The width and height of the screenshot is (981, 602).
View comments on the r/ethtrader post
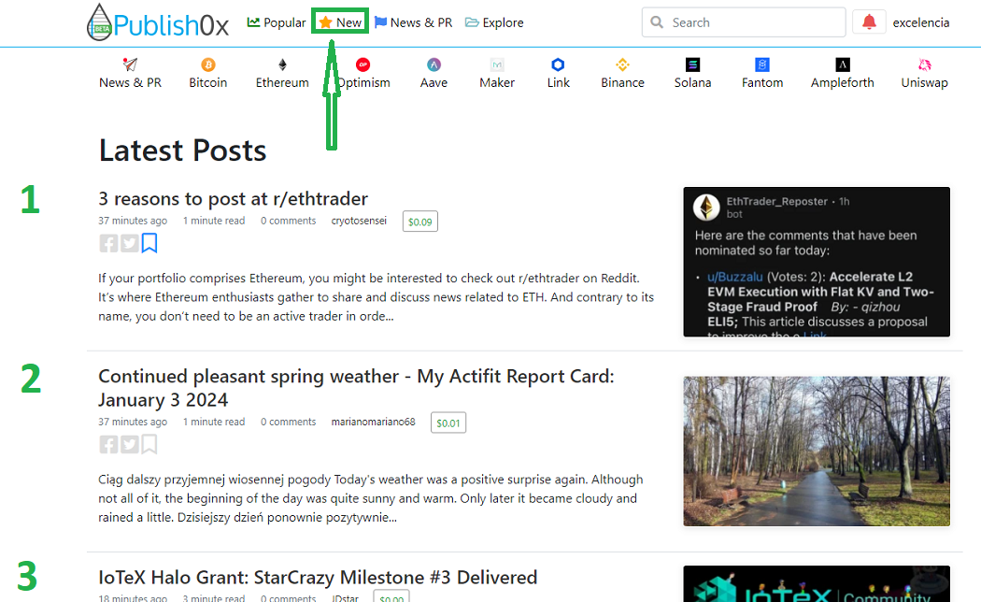tap(289, 221)
